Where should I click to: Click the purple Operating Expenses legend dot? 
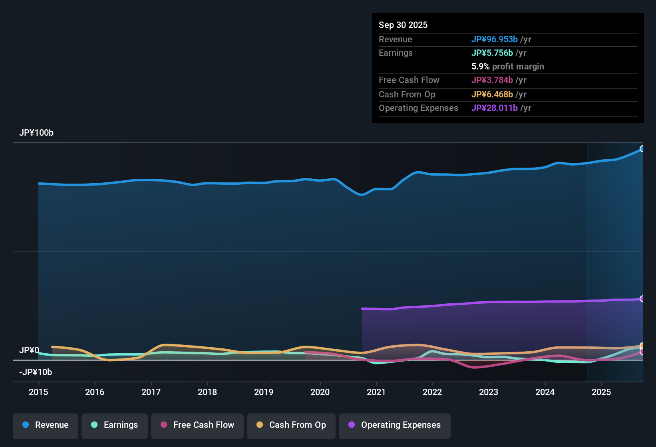(x=351, y=425)
